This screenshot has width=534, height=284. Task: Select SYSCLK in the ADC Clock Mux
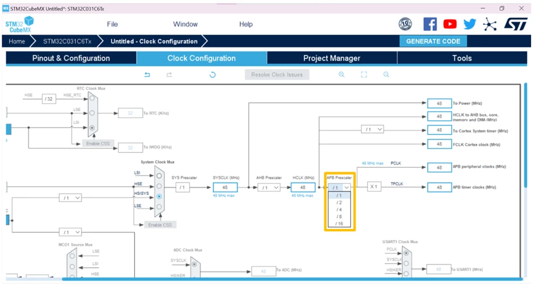pos(194,264)
